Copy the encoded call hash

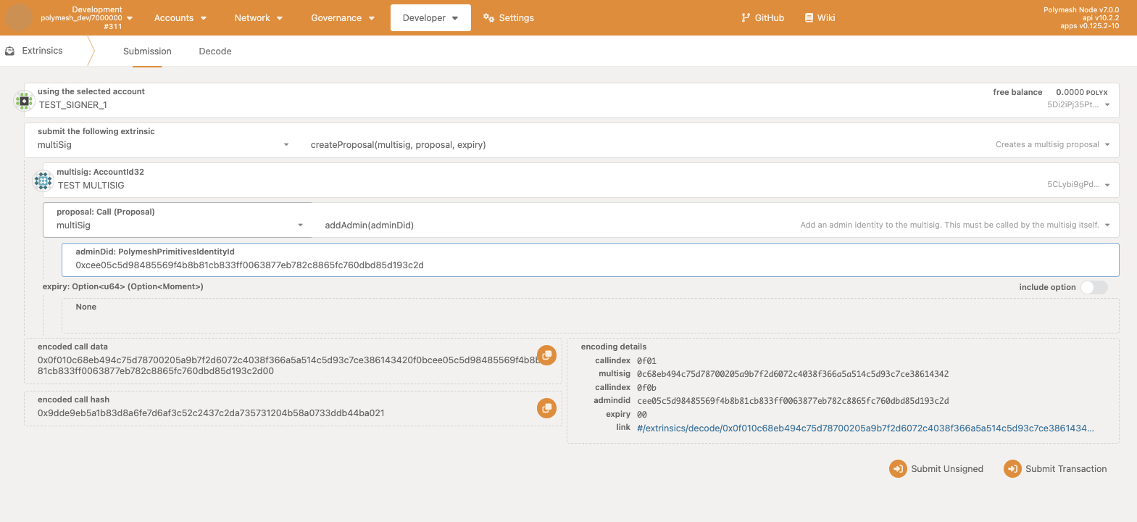(546, 408)
